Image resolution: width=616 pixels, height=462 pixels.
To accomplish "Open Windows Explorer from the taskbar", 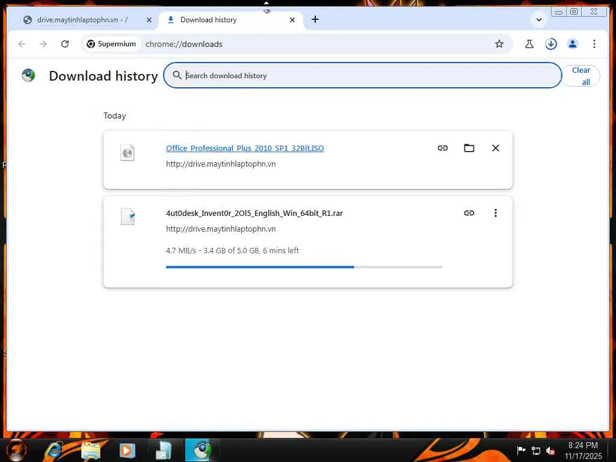I will pos(91,450).
